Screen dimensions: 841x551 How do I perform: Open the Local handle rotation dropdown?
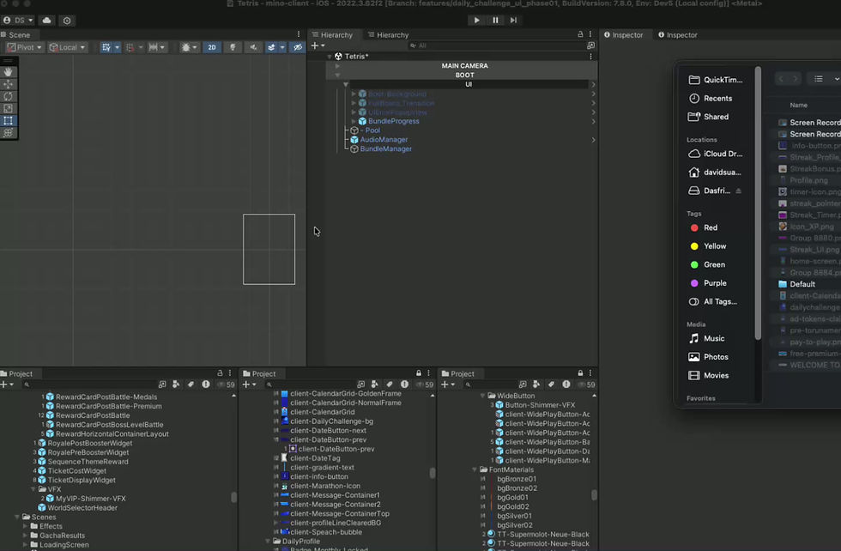(67, 47)
